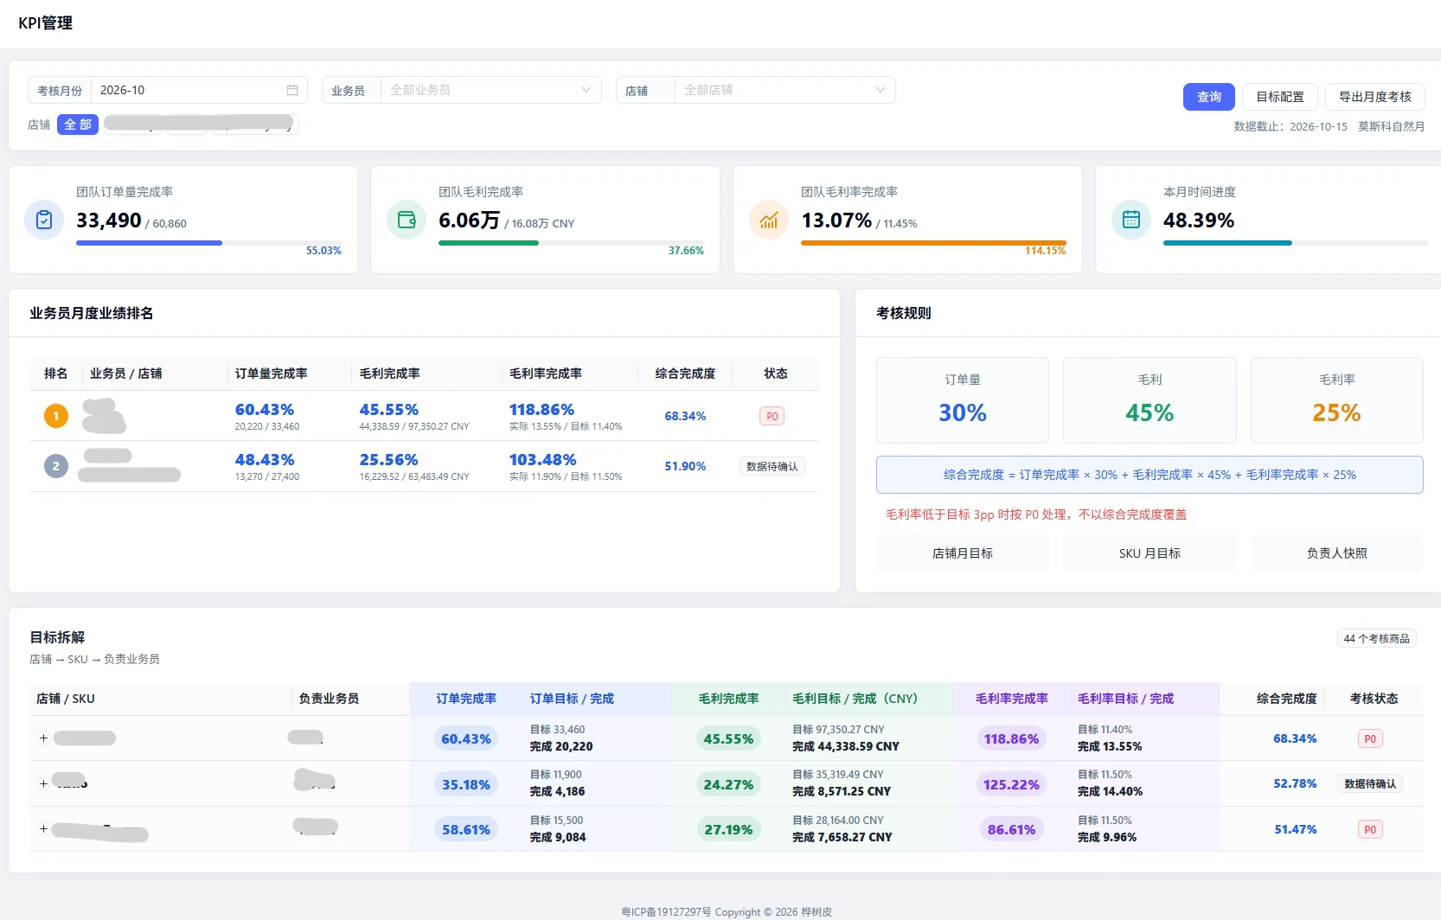Open the 全部业务员 salesperson dropdown
Viewport: 1441px width, 920px height.
[x=490, y=90]
